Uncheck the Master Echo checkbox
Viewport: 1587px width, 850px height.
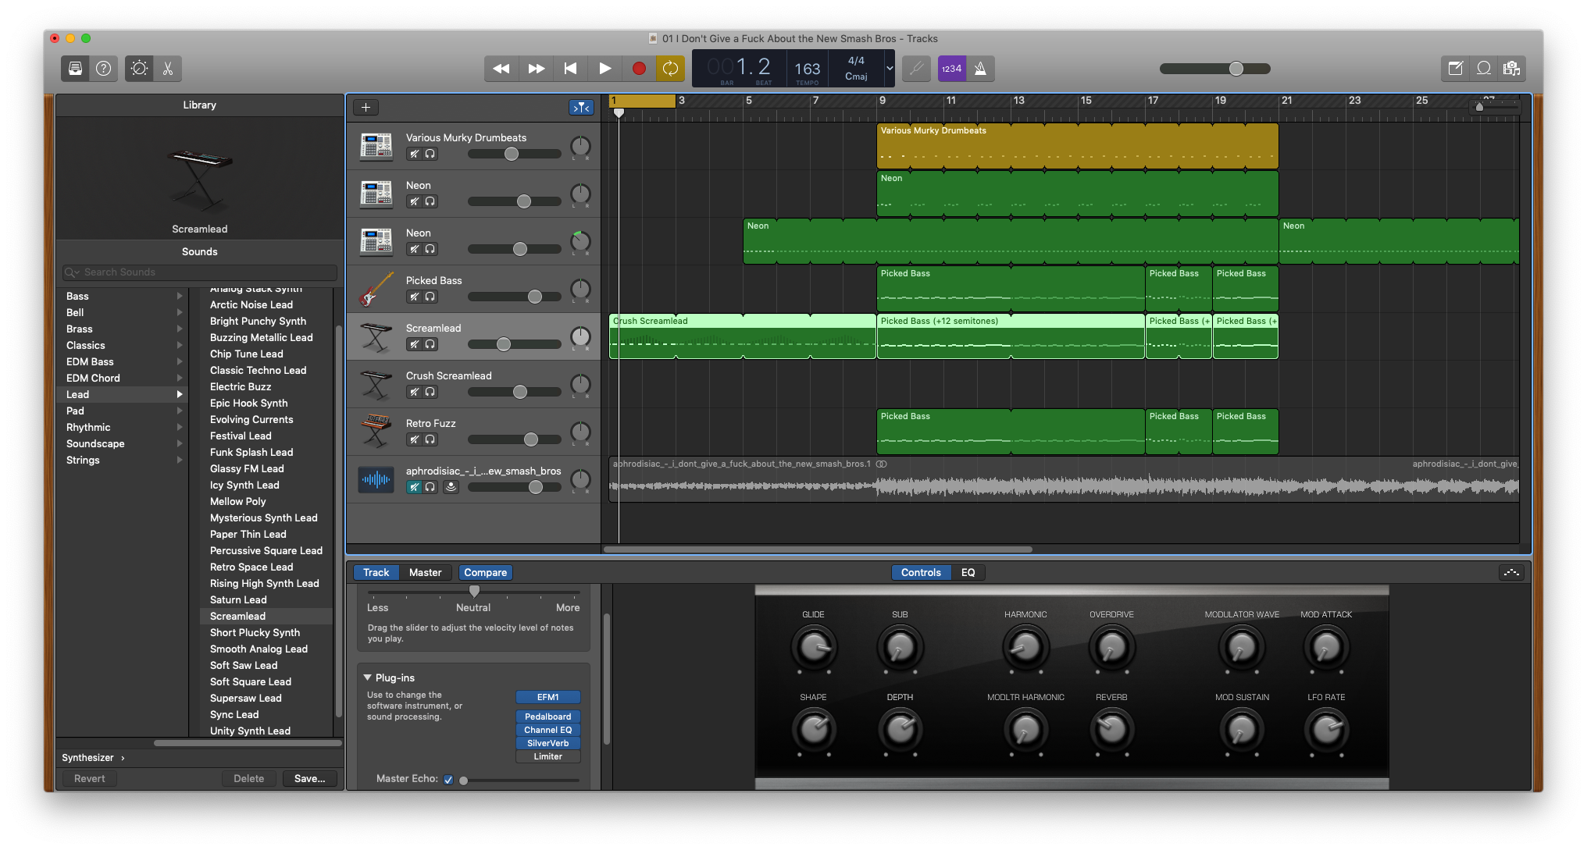click(x=448, y=779)
